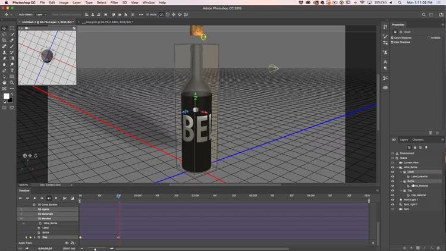Select the Crop tool
Viewport: 446px width, 251px height.
click(x=4, y=40)
